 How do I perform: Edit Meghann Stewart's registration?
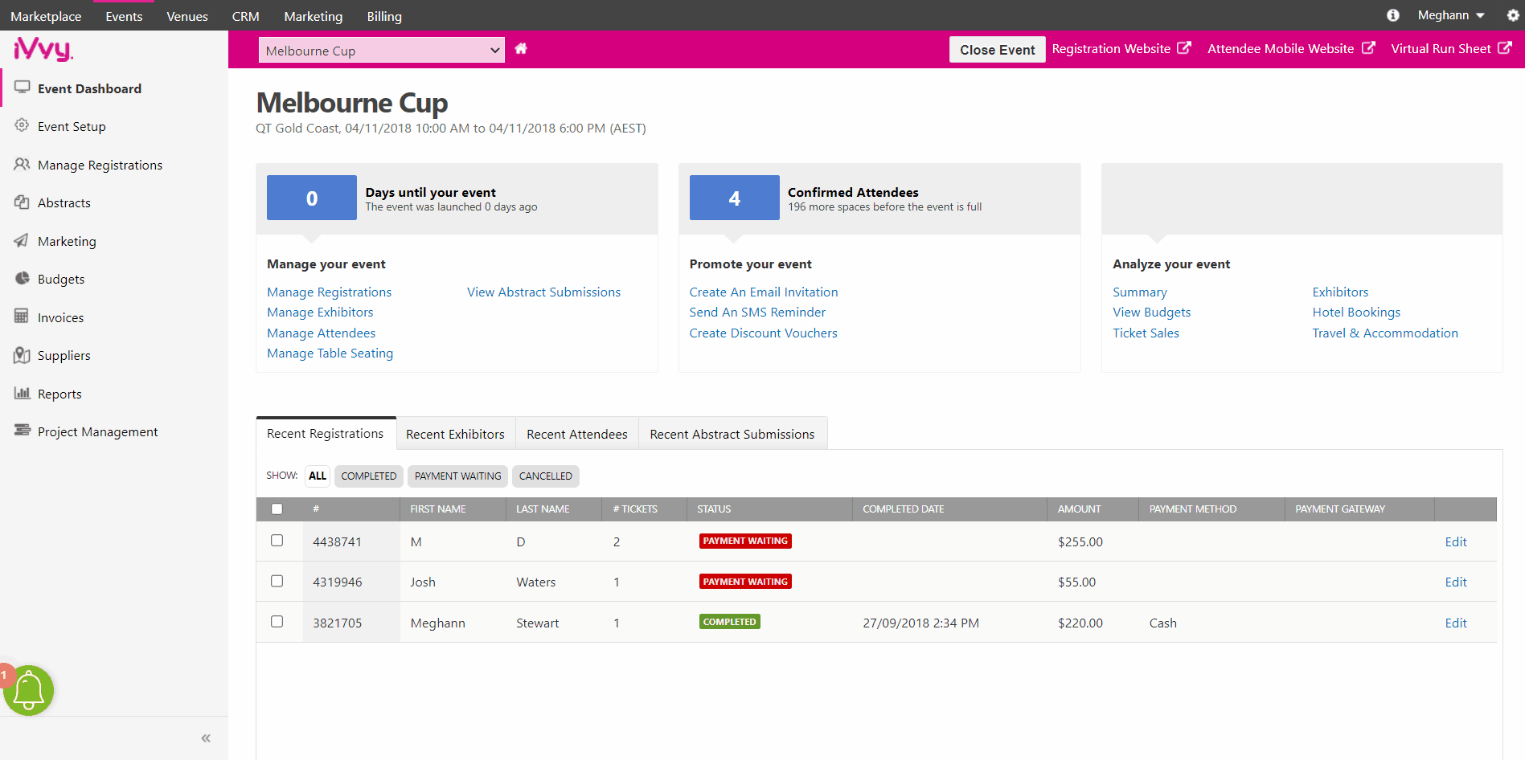click(x=1455, y=623)
